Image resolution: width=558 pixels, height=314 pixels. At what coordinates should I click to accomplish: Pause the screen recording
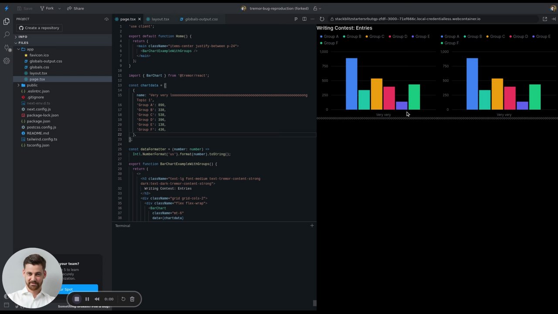[87, 299]
